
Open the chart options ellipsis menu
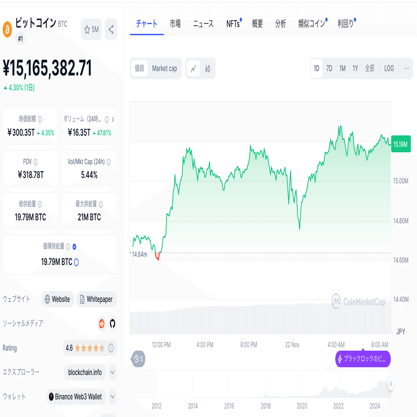[x=406, y=68]
